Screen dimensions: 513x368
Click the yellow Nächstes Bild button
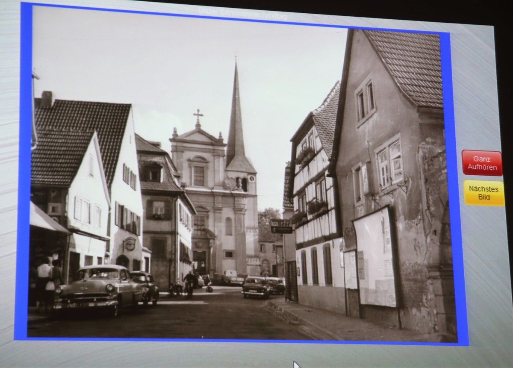click(484, 193)
